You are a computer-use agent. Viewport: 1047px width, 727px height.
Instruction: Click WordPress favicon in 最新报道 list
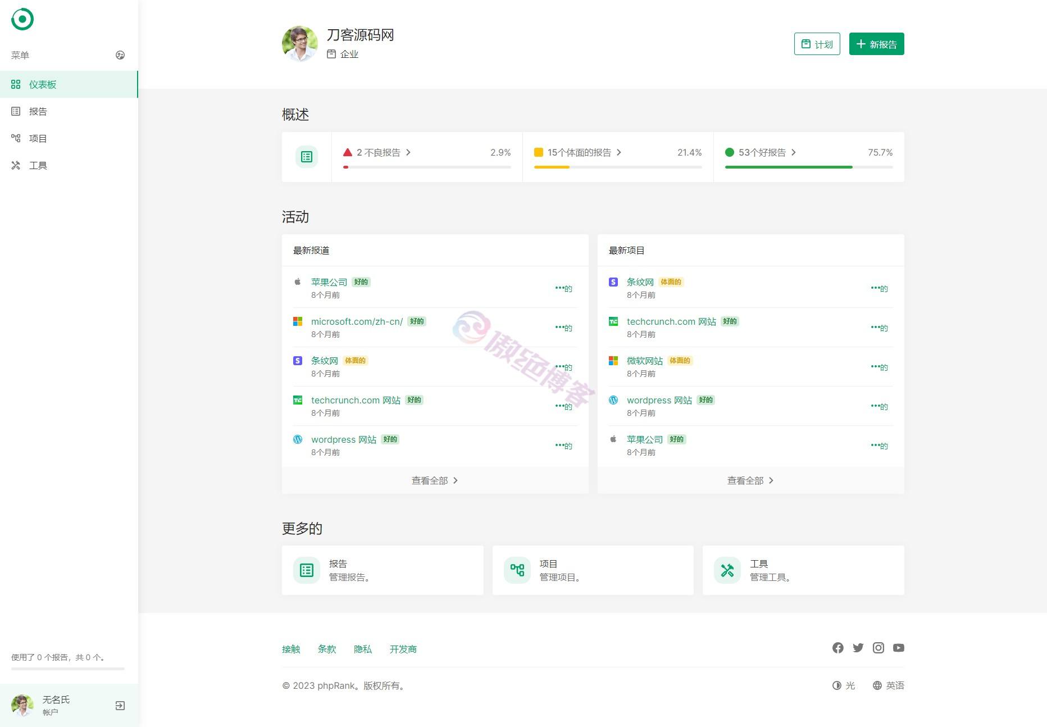(298, 439)
